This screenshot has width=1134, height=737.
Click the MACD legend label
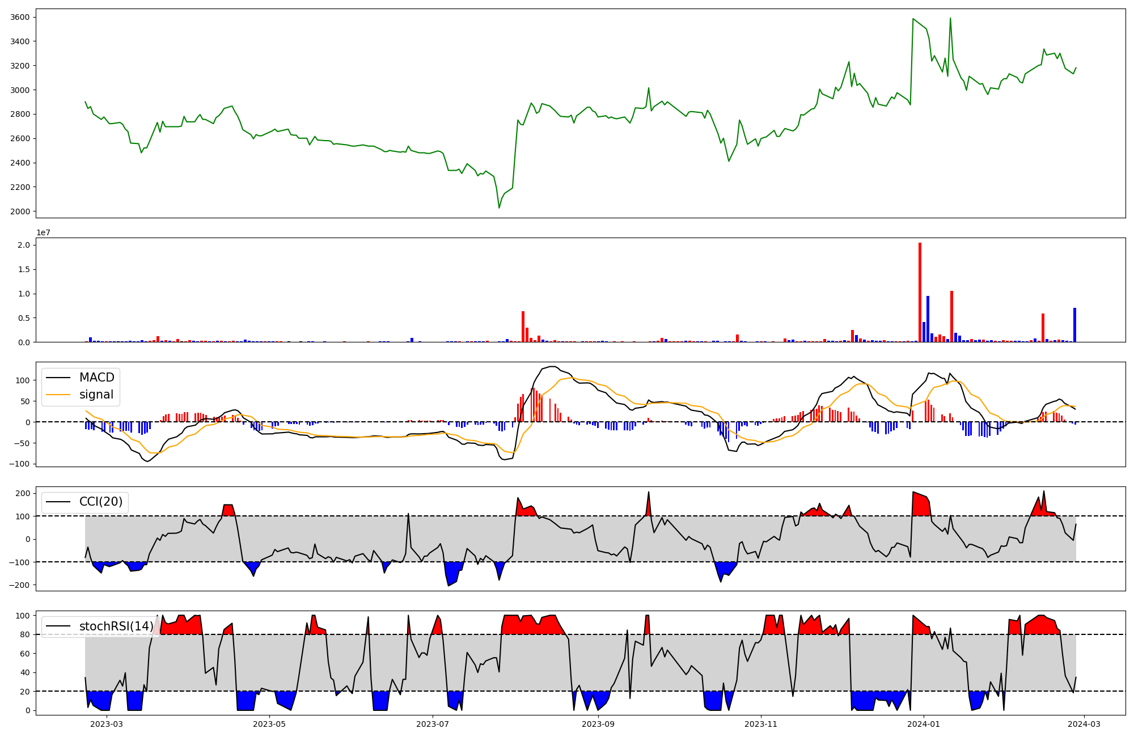point(96,378)
